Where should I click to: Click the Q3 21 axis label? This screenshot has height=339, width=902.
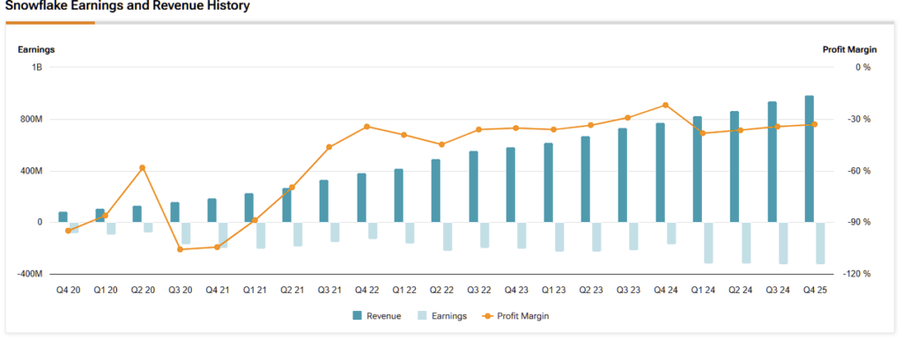[329, 291]
